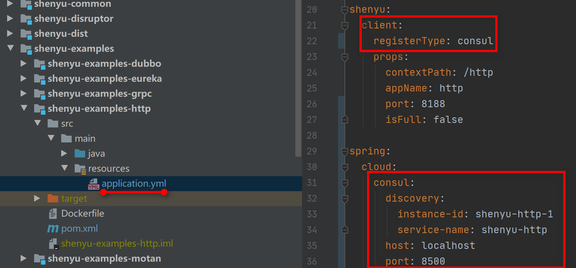Click line number 28 in the gutter

point(311,135)
